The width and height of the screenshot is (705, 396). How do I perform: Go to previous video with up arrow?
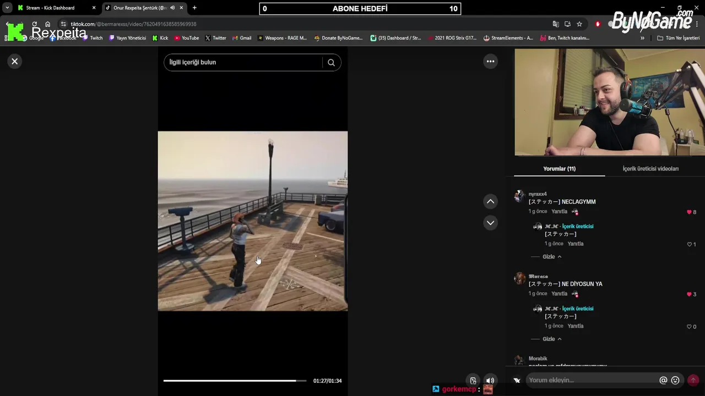490,201
